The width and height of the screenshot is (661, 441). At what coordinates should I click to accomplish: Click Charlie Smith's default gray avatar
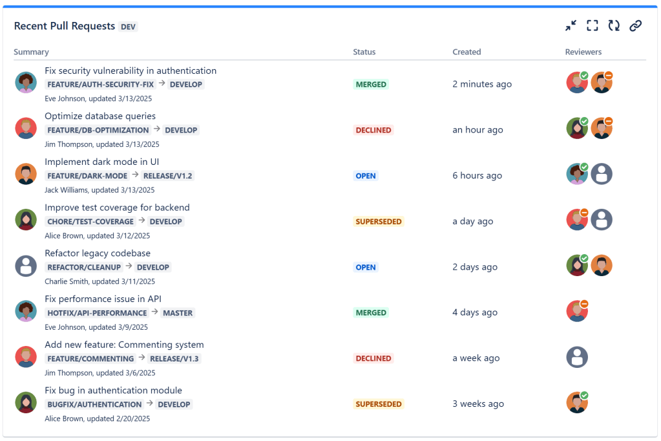26,266
